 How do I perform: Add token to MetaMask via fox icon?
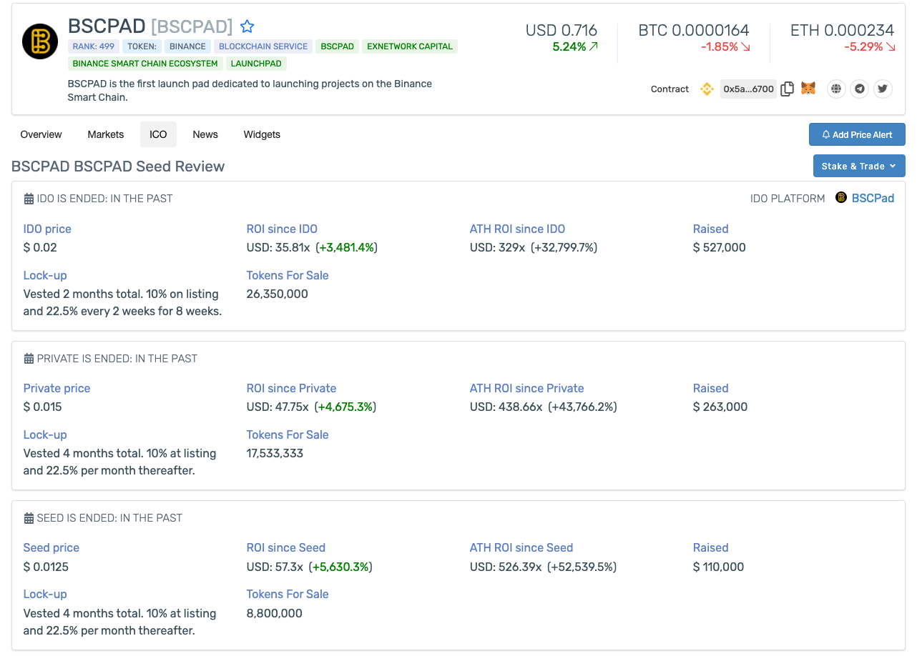(x=808, y=89)
